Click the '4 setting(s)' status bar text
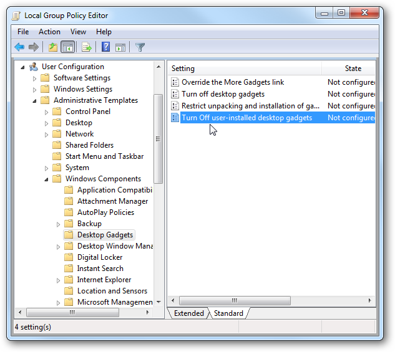Viewport: 395px width, 352px height. (32, 327)
